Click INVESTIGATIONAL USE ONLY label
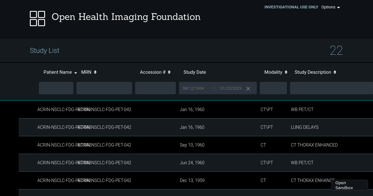373x196 pixels. (x=291, y=7)
